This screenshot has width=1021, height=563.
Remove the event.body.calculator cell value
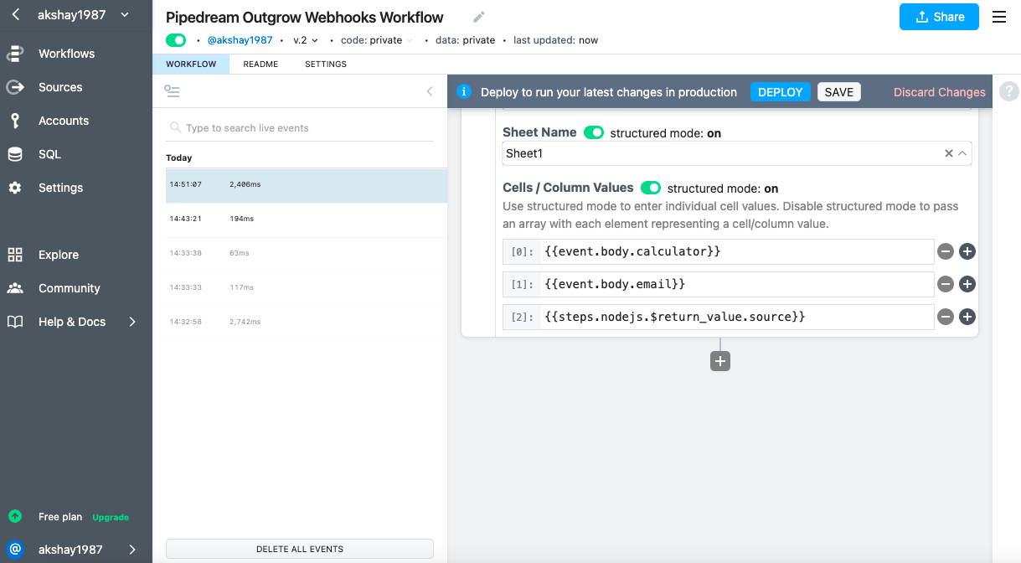click(x=946, y=251)
